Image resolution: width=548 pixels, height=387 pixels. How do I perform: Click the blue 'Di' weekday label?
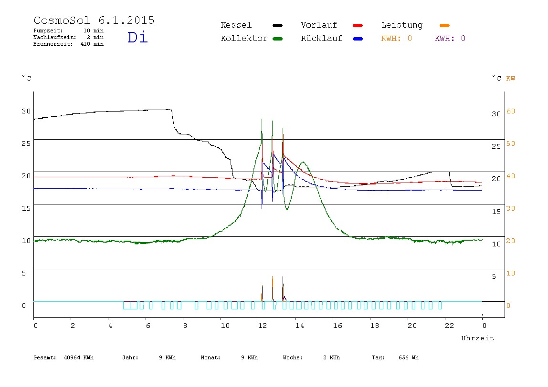[137, 37]
